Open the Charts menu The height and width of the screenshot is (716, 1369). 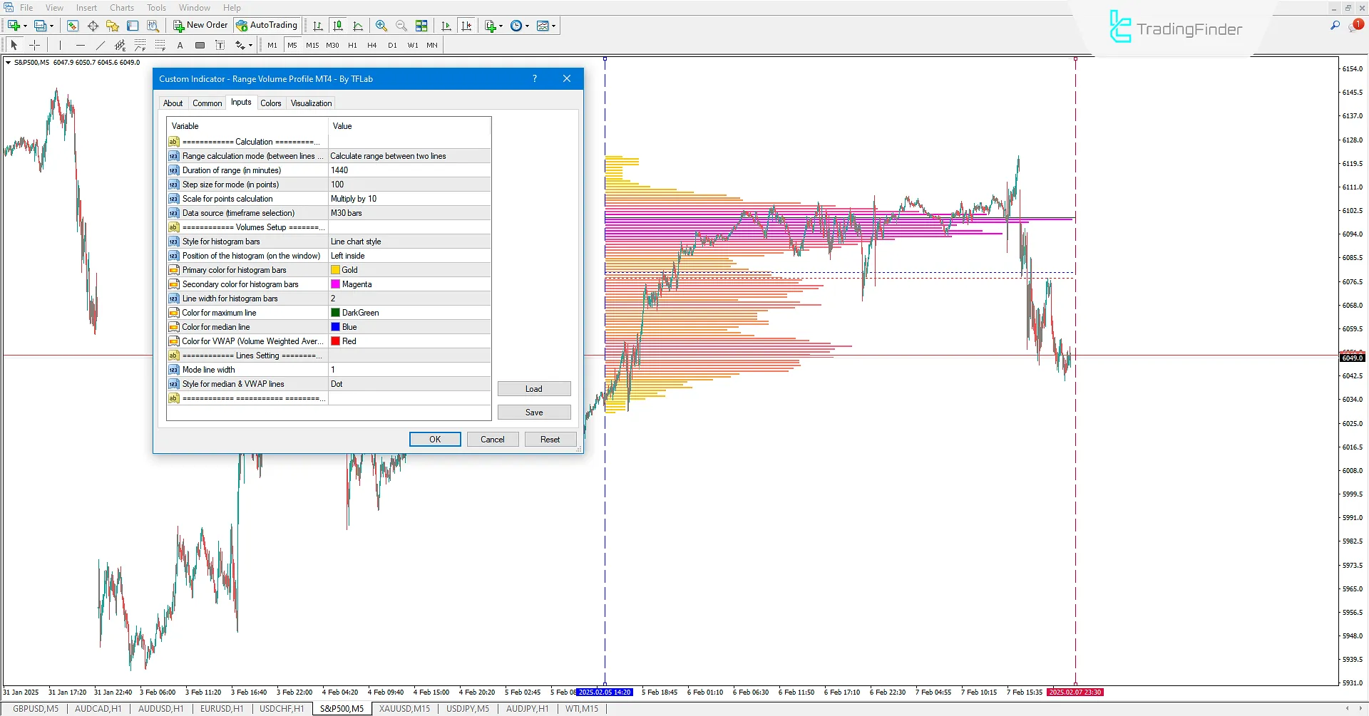point(122,7)
